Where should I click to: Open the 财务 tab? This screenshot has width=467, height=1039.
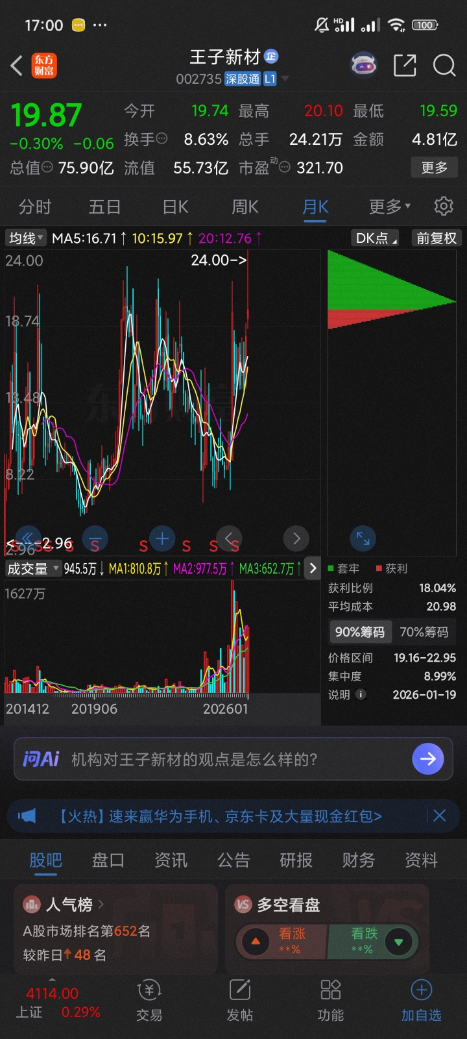click(x=359, y=860)
